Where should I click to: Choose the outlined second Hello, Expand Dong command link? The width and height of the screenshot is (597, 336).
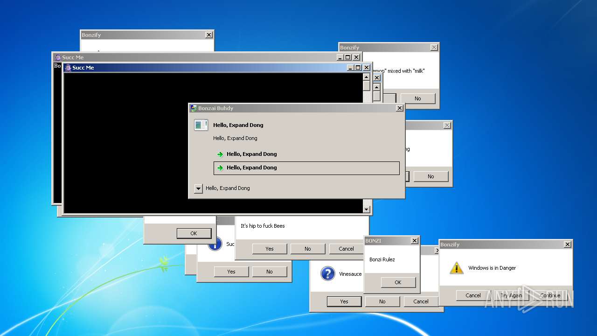point(306,168)
